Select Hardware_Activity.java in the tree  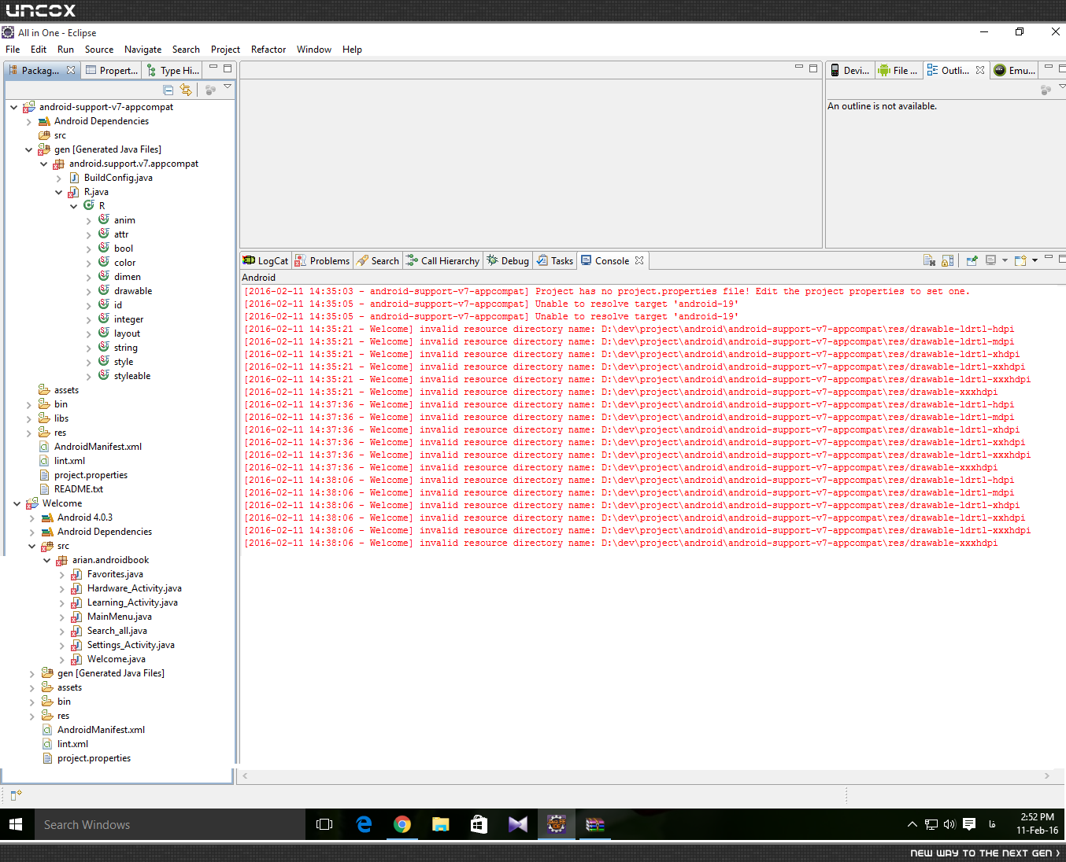[135, 588]
